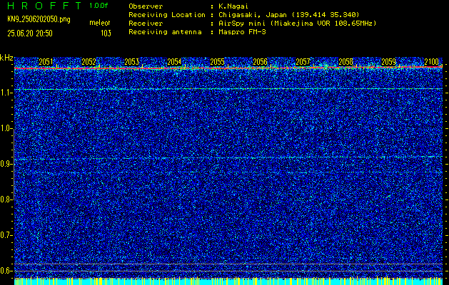Click the Receiving antenna field label
Screen dimensions: 449x285
point(165,32)
